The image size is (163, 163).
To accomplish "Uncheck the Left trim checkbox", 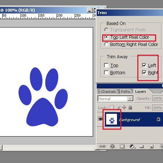I will (x=144, y=65).
